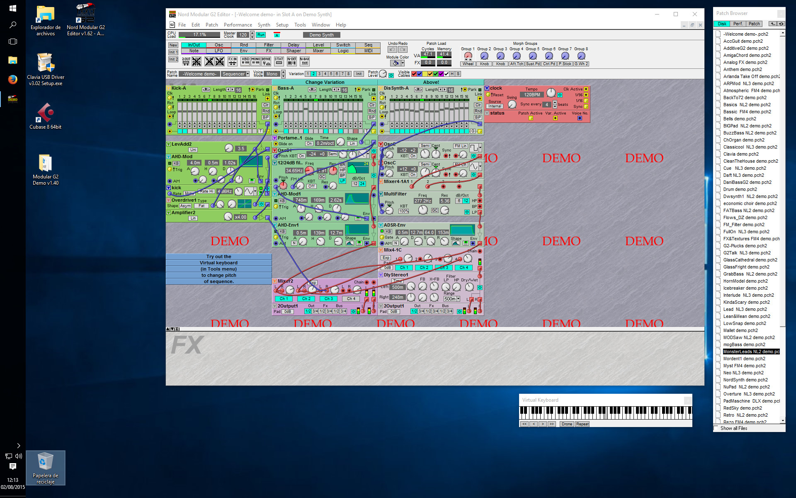Open Module Color dropdown arrow
This screenshot has height=498, width=796.
coord(403,63)
